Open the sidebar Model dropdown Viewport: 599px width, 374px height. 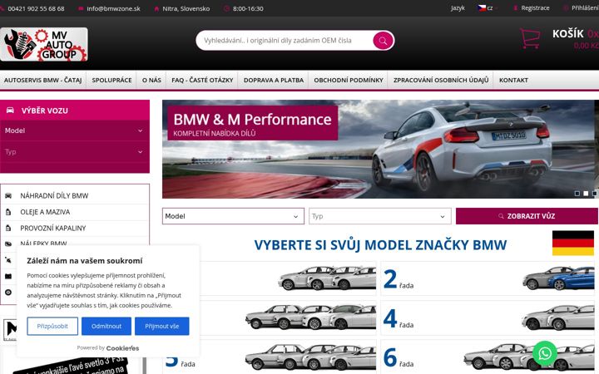pos(75,130)
